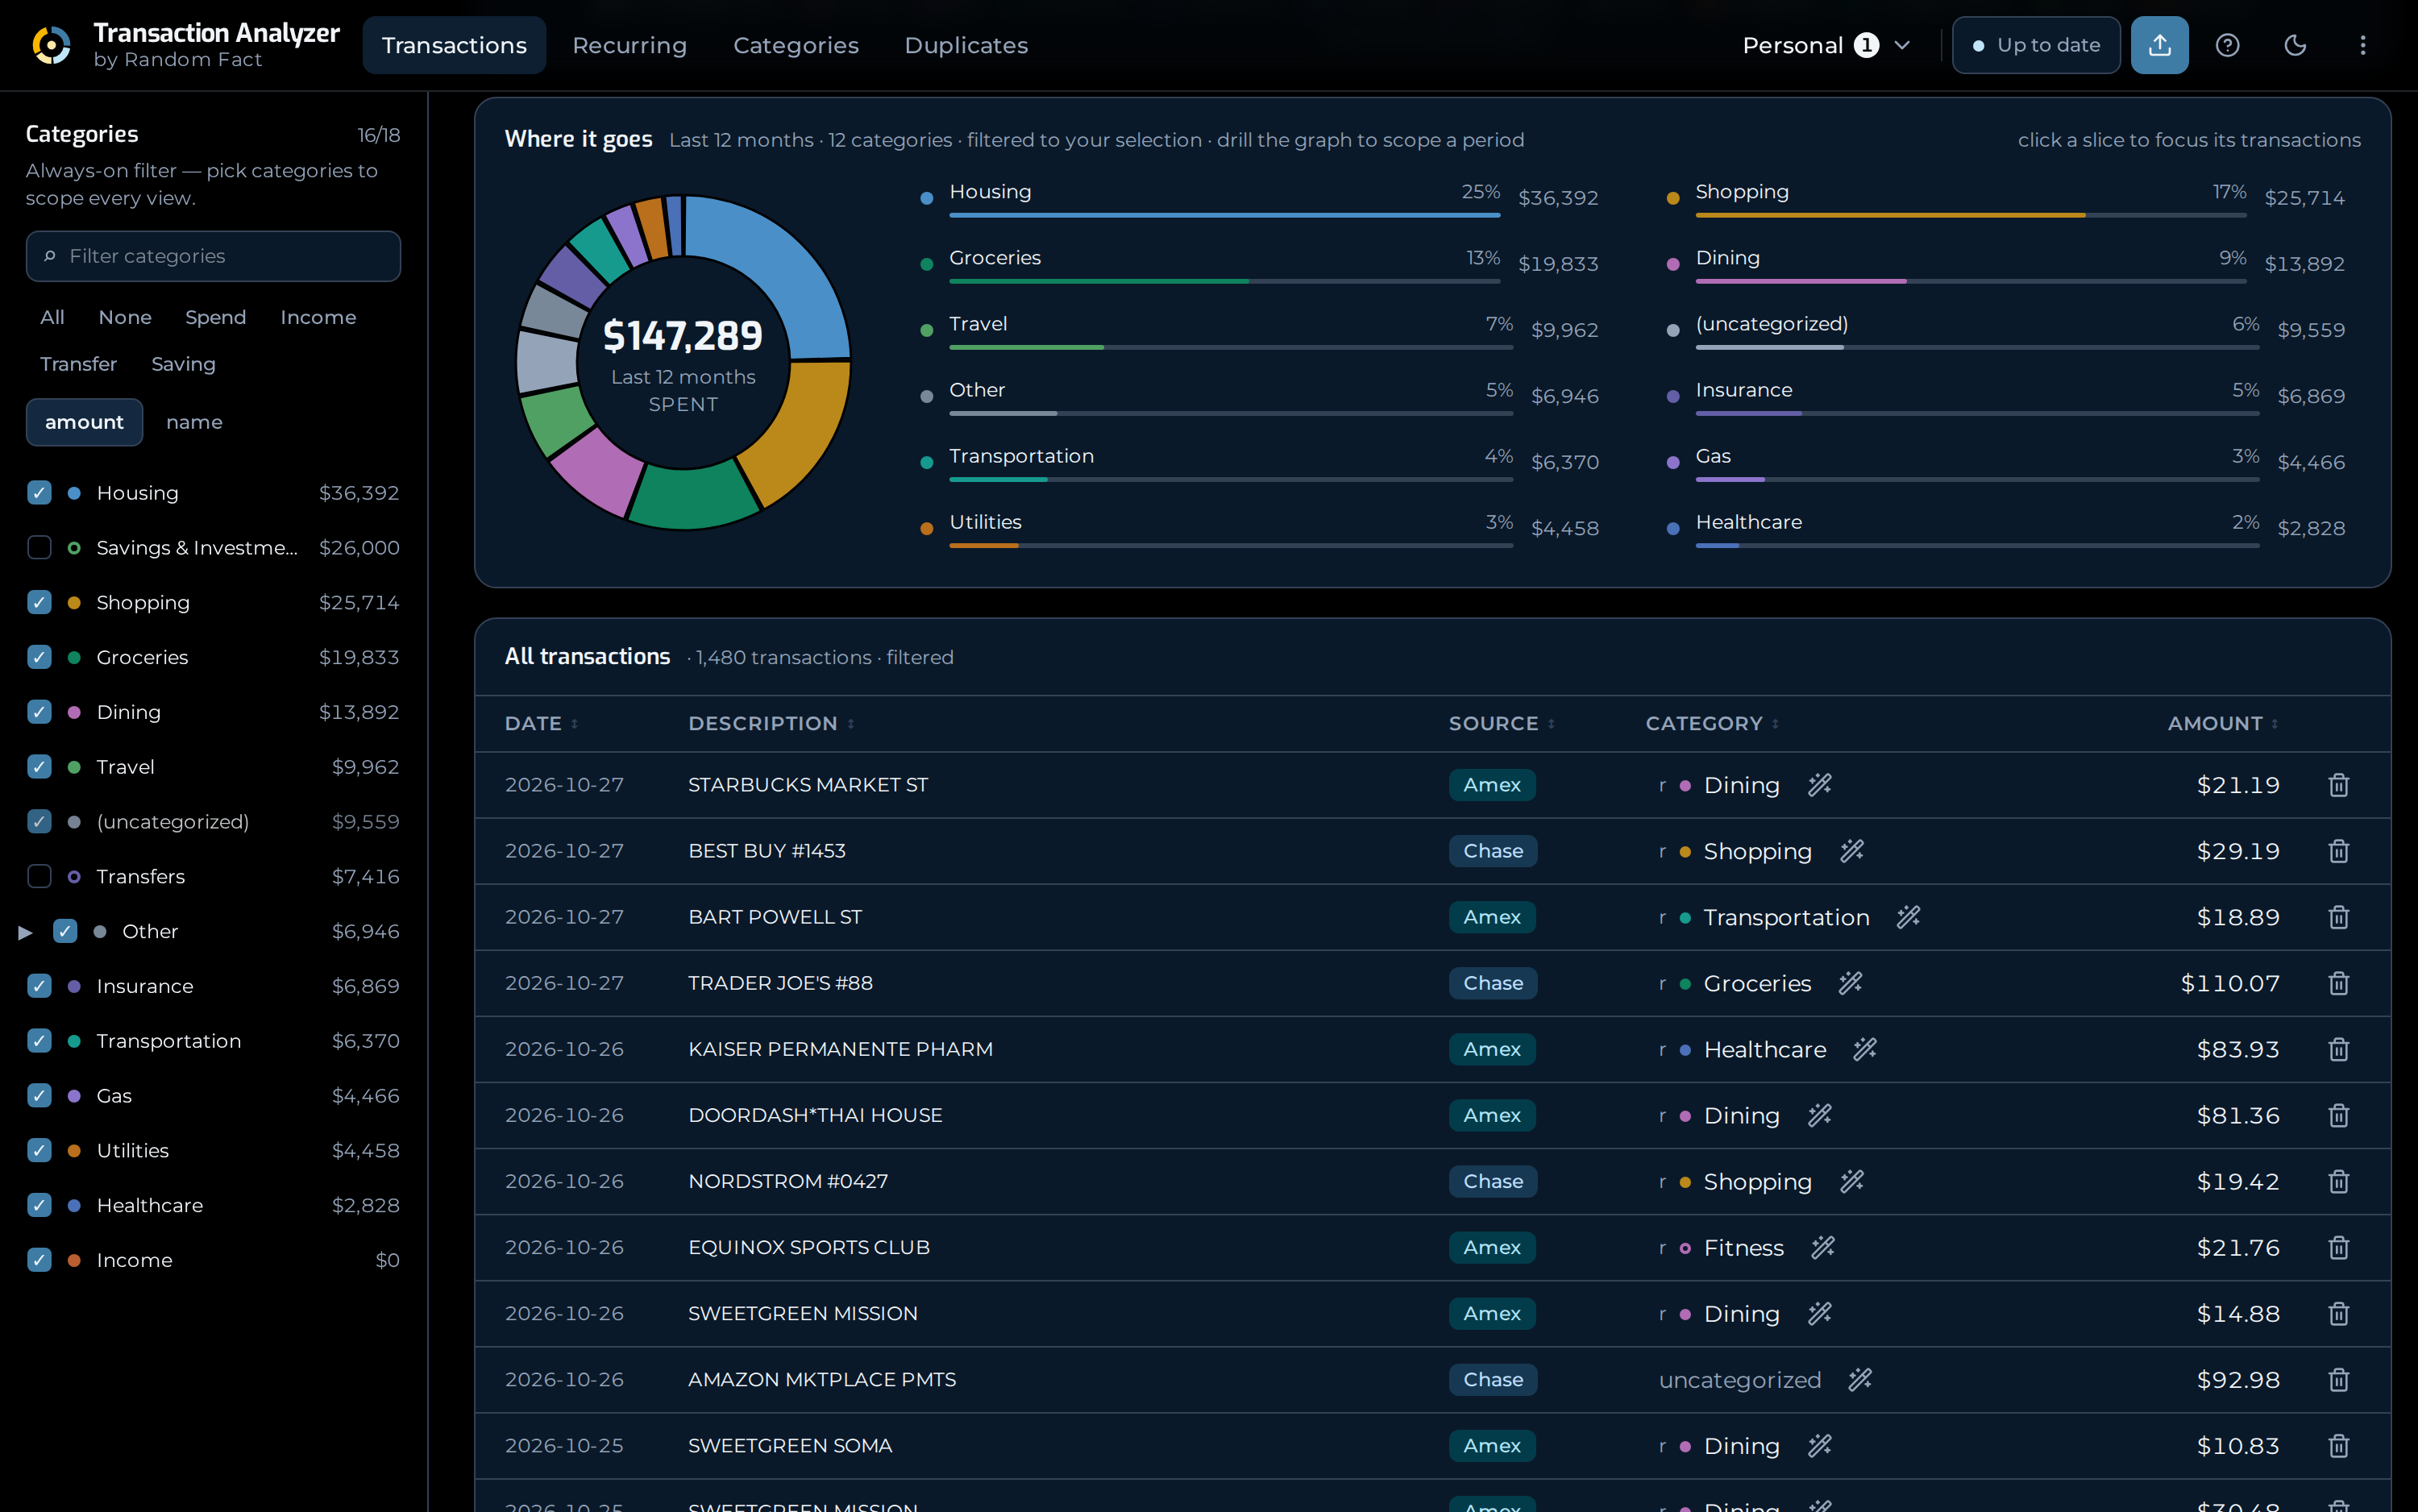Sort categories by name
The width and height of the screenshot is (2418, 1512).
click(194, 422)
